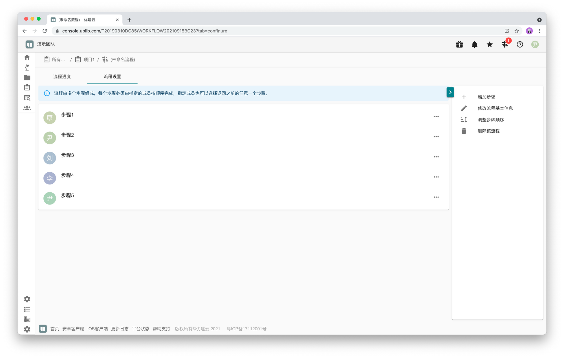
Task: Open more options for 步骤1
Action: pyautogui.click(x=436, y=117)
